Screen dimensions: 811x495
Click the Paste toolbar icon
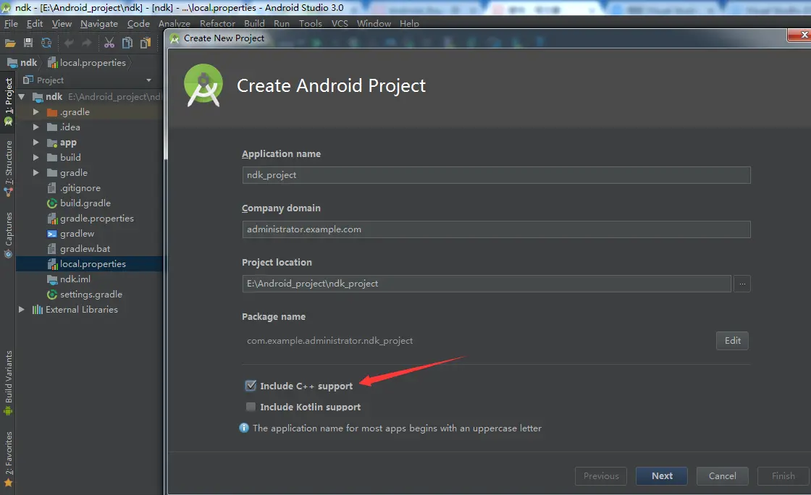(146, 43)
